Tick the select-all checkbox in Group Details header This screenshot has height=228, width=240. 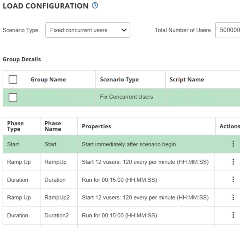tap(13, 79)
